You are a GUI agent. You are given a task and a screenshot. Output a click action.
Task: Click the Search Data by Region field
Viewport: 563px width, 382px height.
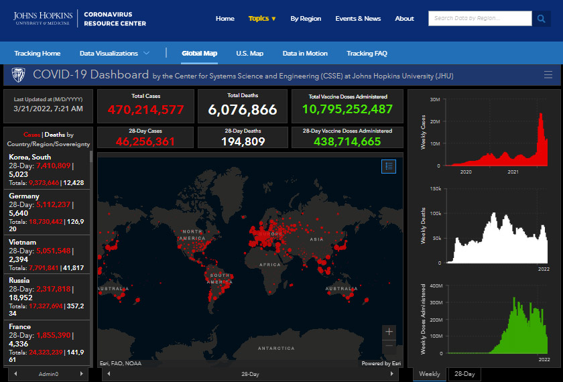coord(480,19)
